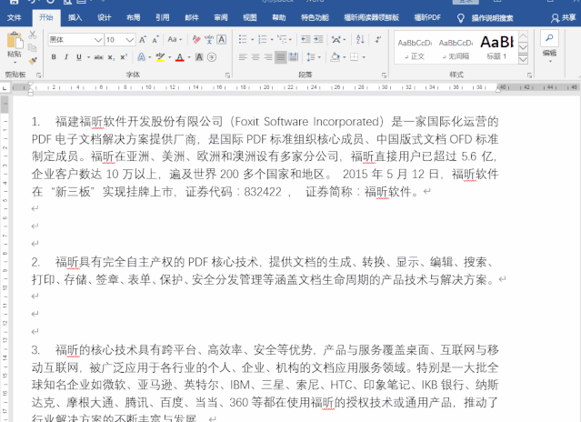Click the enclosed character (字) icon

click(212, 57)
